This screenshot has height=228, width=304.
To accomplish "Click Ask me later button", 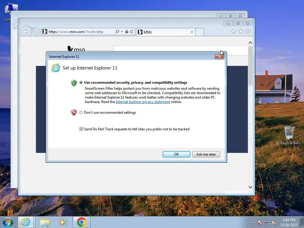I will [206, 154].
